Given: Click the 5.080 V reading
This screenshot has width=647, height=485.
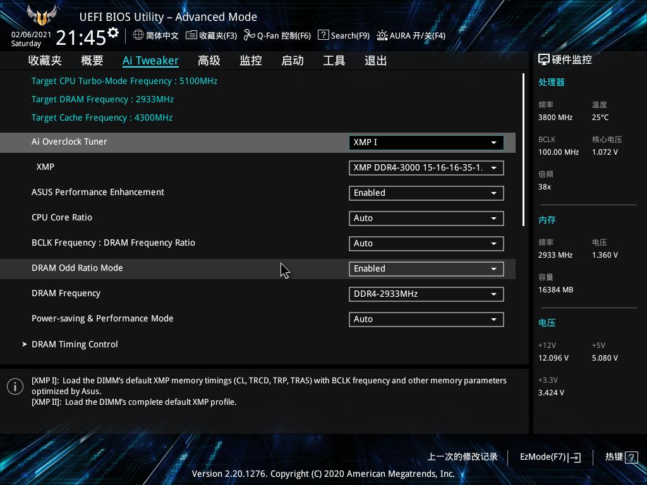Looking at the screenshot, I should point(605,358).
